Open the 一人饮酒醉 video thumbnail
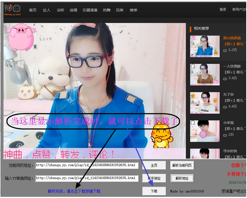247x198 pixels. 205,75
